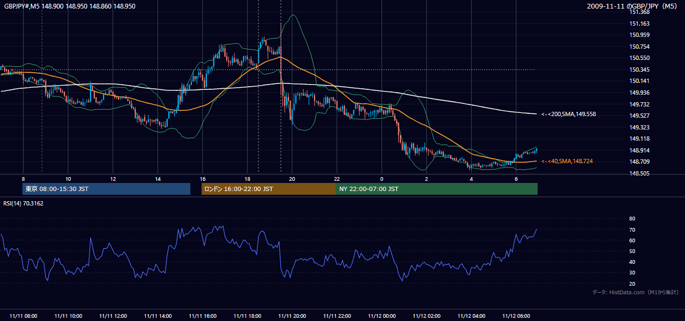Click price axis value 148.709
The image size is (685, 321).
pyautogui.click(x=640, y=162)
